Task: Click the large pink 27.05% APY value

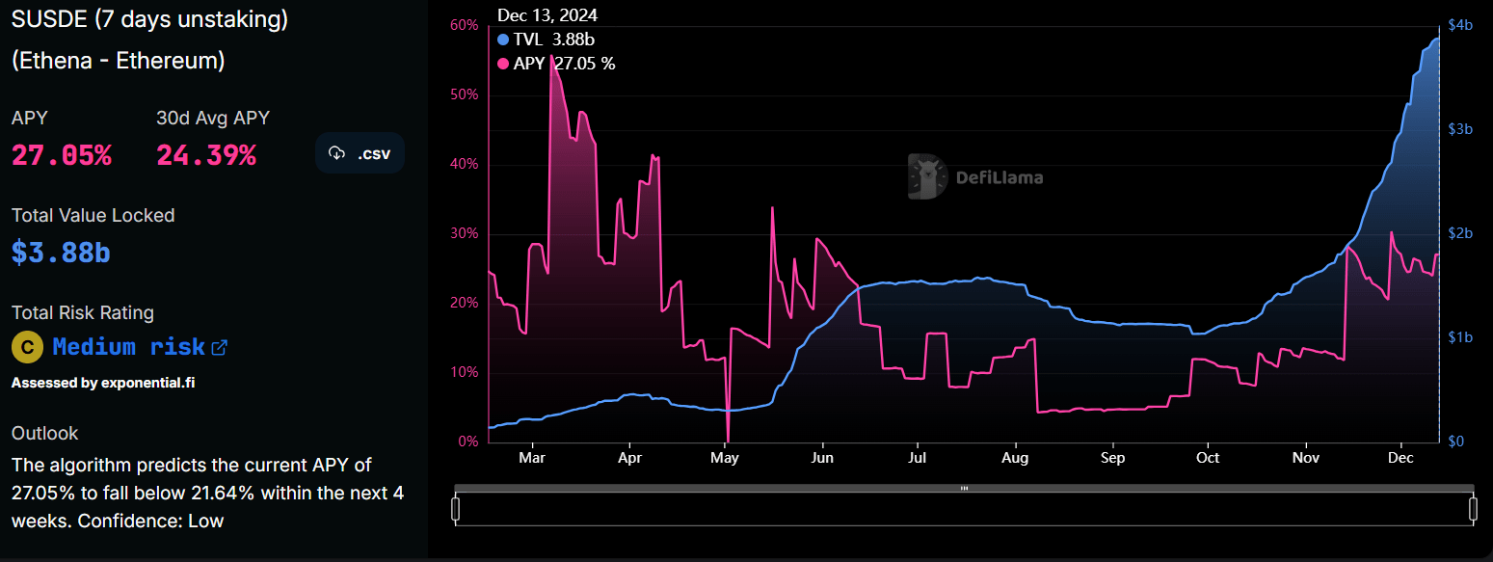Action: point(62,155)
